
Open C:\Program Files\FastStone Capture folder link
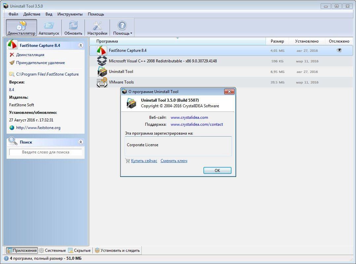[x=48, y=74]
